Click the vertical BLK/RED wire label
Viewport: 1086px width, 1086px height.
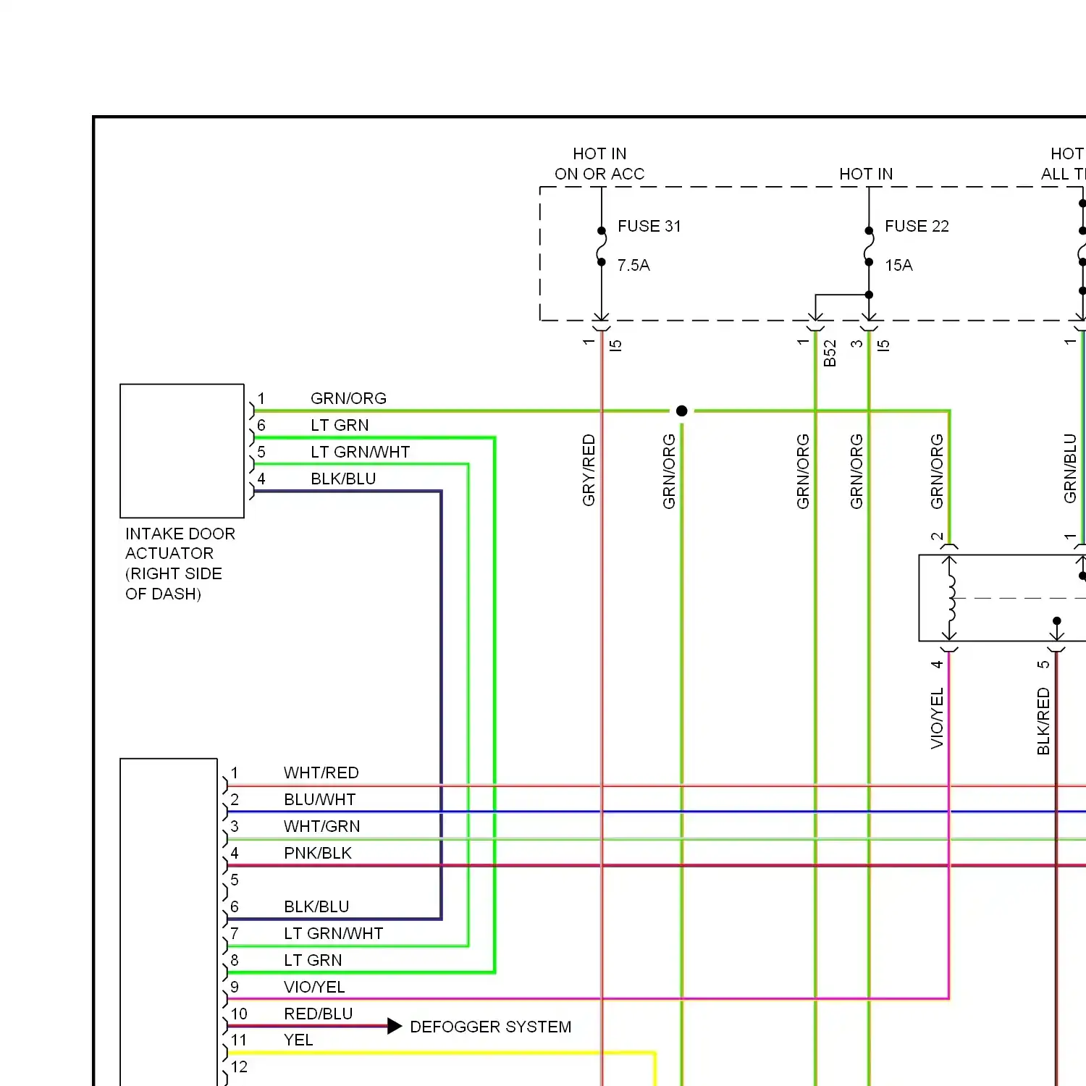pyautogui.click(x=1043, y=721)
